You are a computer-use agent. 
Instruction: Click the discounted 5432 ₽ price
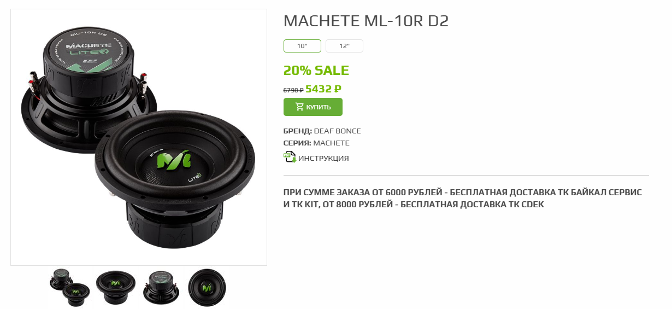[x=323, y=89]
